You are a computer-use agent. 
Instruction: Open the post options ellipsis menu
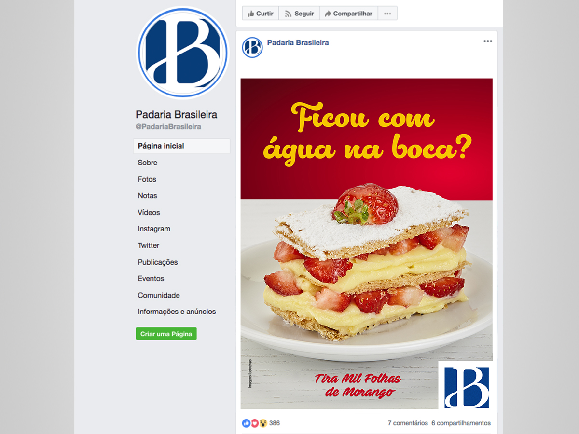[x=488, y=41]
